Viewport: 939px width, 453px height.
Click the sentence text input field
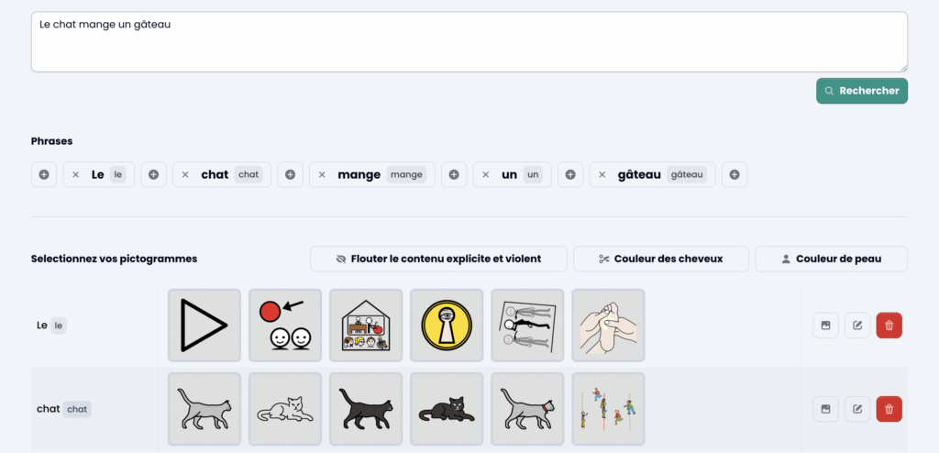pyautogui.click(x=469, y=41)
